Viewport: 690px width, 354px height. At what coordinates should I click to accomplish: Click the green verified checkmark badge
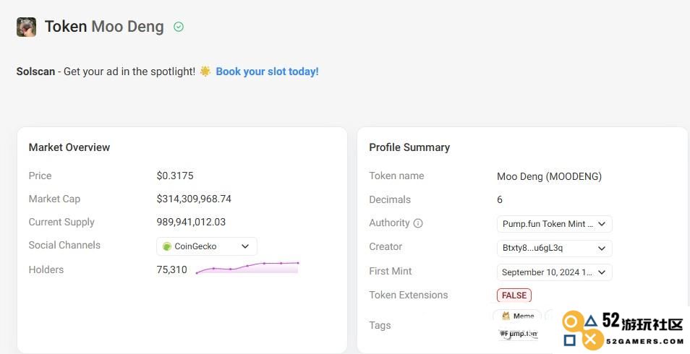pos(179,27)
